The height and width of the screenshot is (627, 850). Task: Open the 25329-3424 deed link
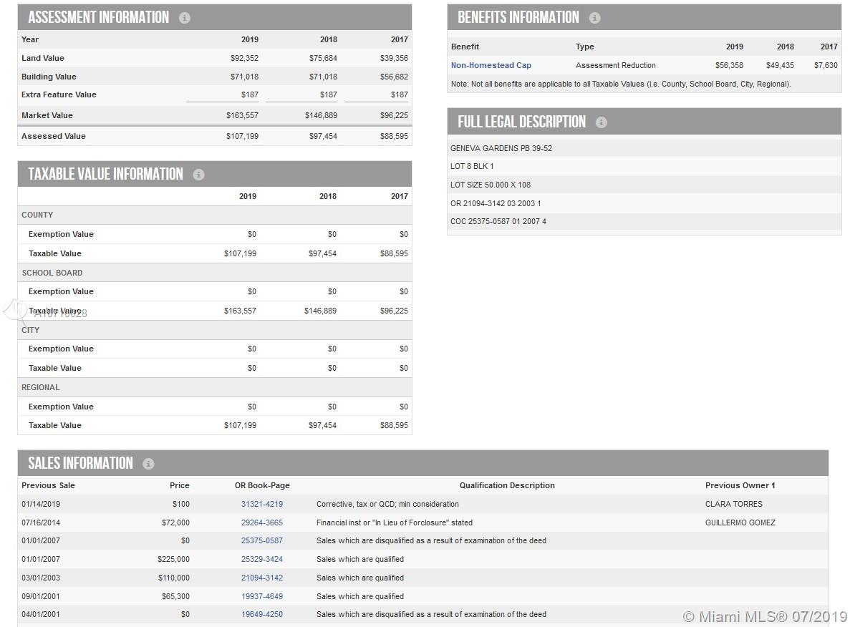click(x=261, y=559)
